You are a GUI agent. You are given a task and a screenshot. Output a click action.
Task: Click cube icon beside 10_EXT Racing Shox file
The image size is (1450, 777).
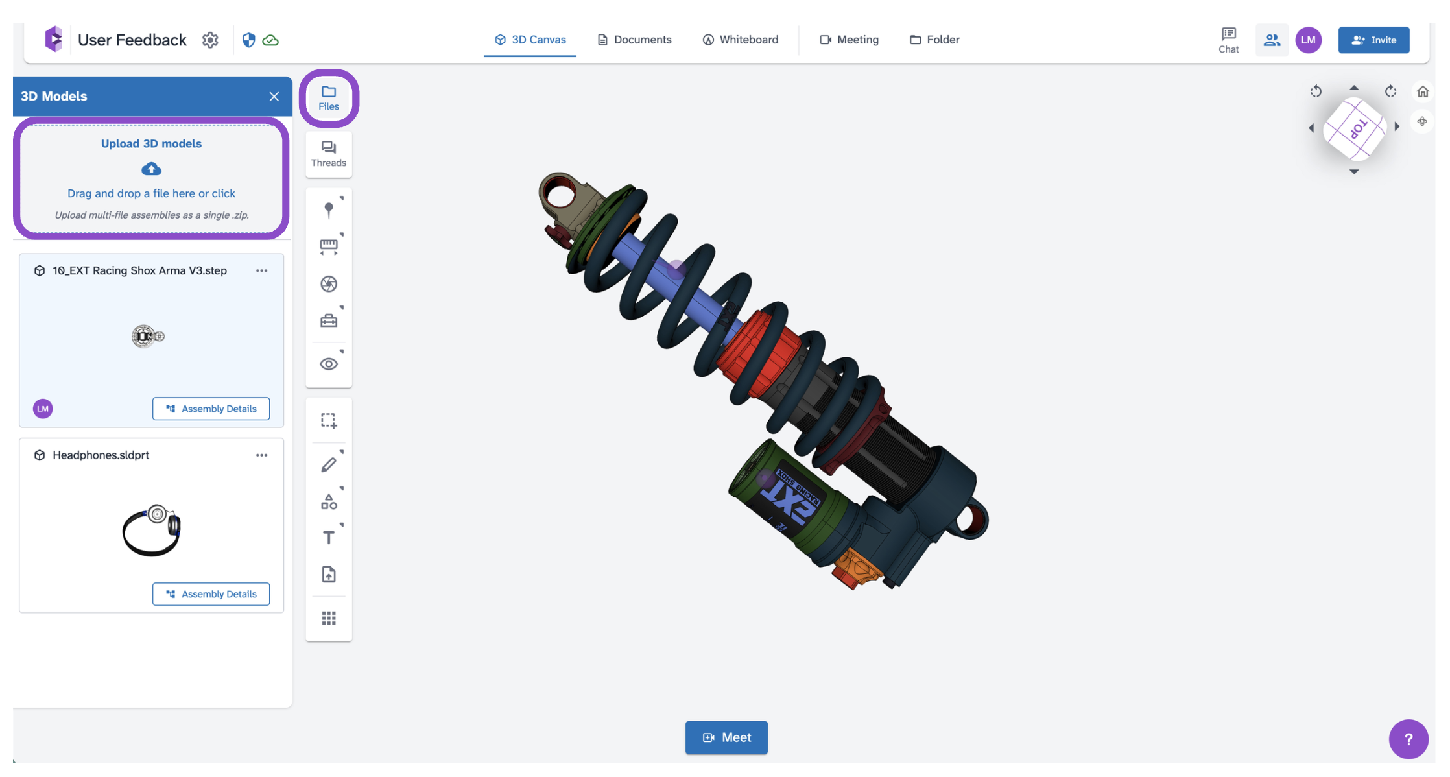tap(40, 270)
